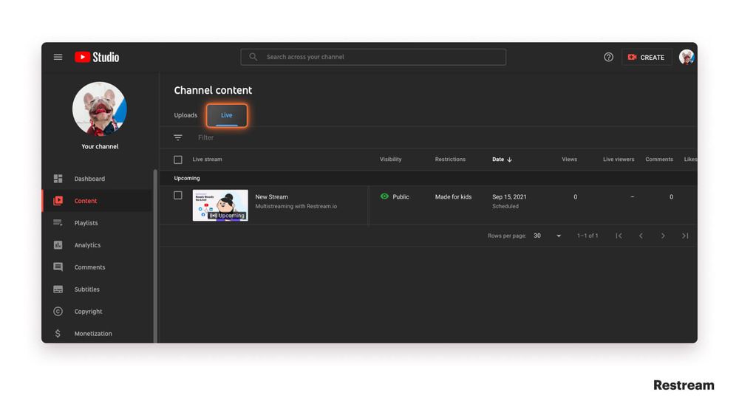
Task: Click the Live viewers column header
Action: tap(619, 160)
